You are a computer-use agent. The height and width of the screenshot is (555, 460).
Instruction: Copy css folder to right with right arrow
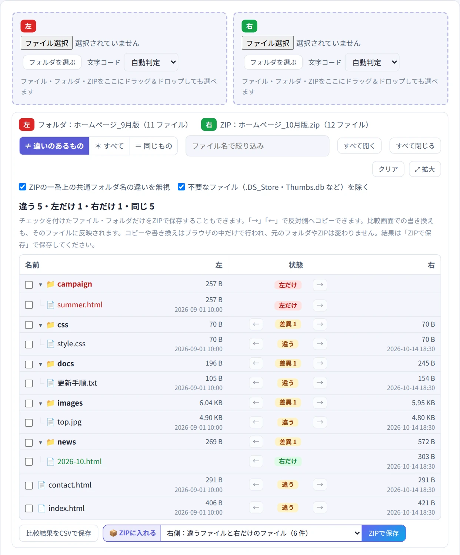320,324
